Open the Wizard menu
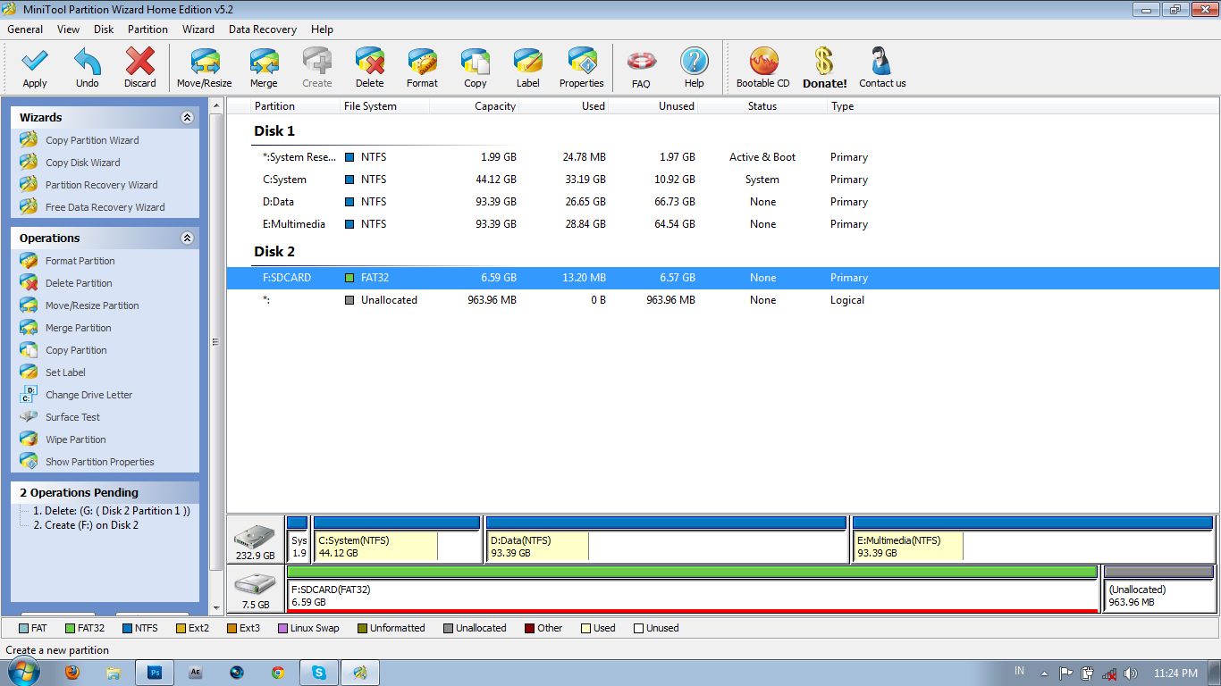The height and width of the screenshot is (686, 1221). click(198, 29)
